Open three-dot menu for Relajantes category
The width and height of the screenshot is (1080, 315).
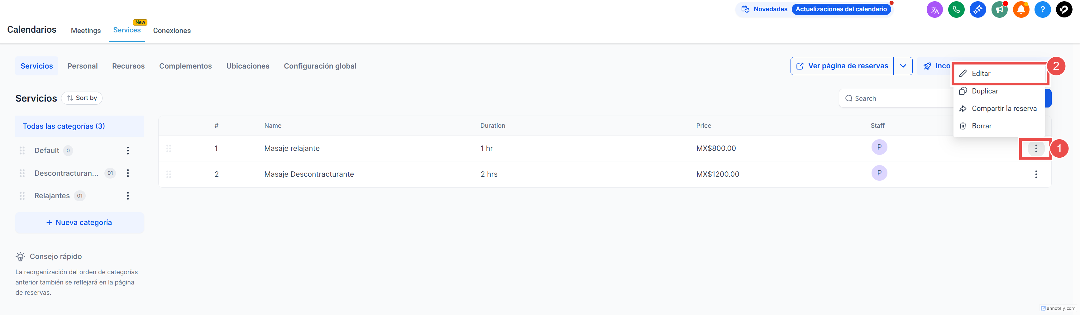pos(128,196)
